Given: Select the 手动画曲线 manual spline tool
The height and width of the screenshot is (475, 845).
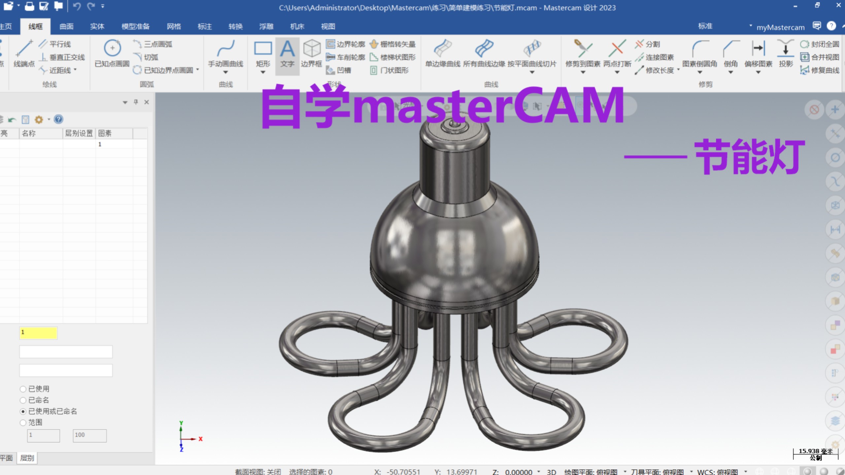Looking at the screenshot, I should point(225,53).
